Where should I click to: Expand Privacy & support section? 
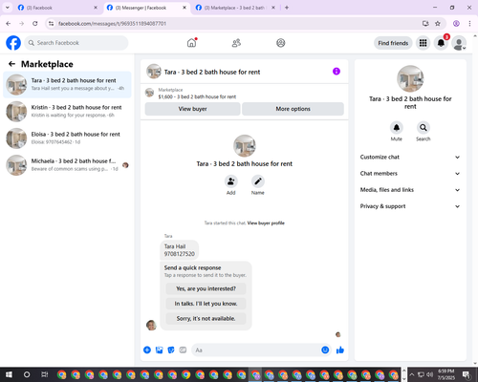coord(410,206)
